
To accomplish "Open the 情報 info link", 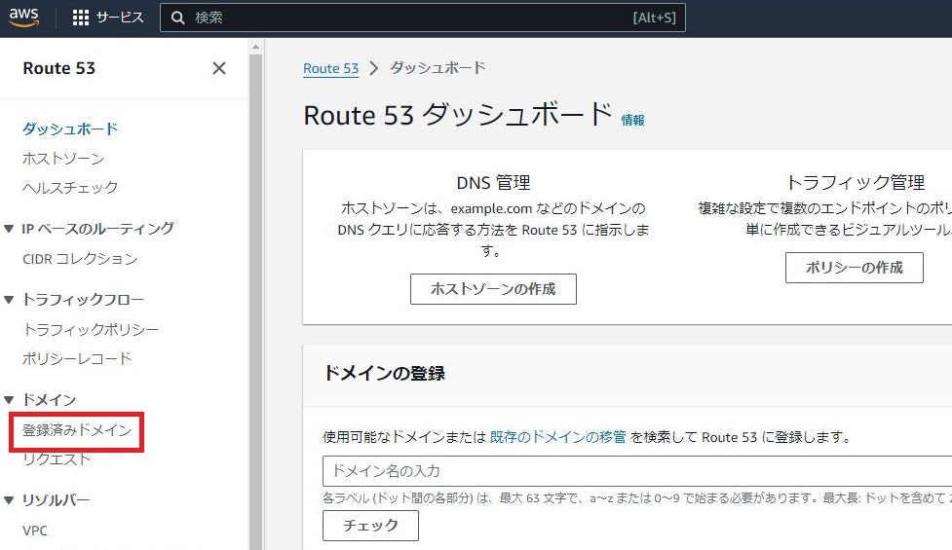I will point(632,120).
